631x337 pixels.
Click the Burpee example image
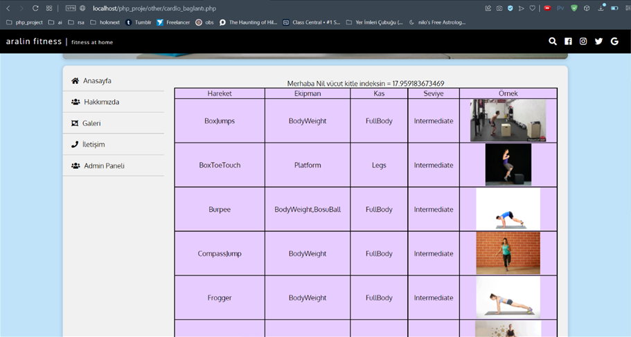(508, 209)
